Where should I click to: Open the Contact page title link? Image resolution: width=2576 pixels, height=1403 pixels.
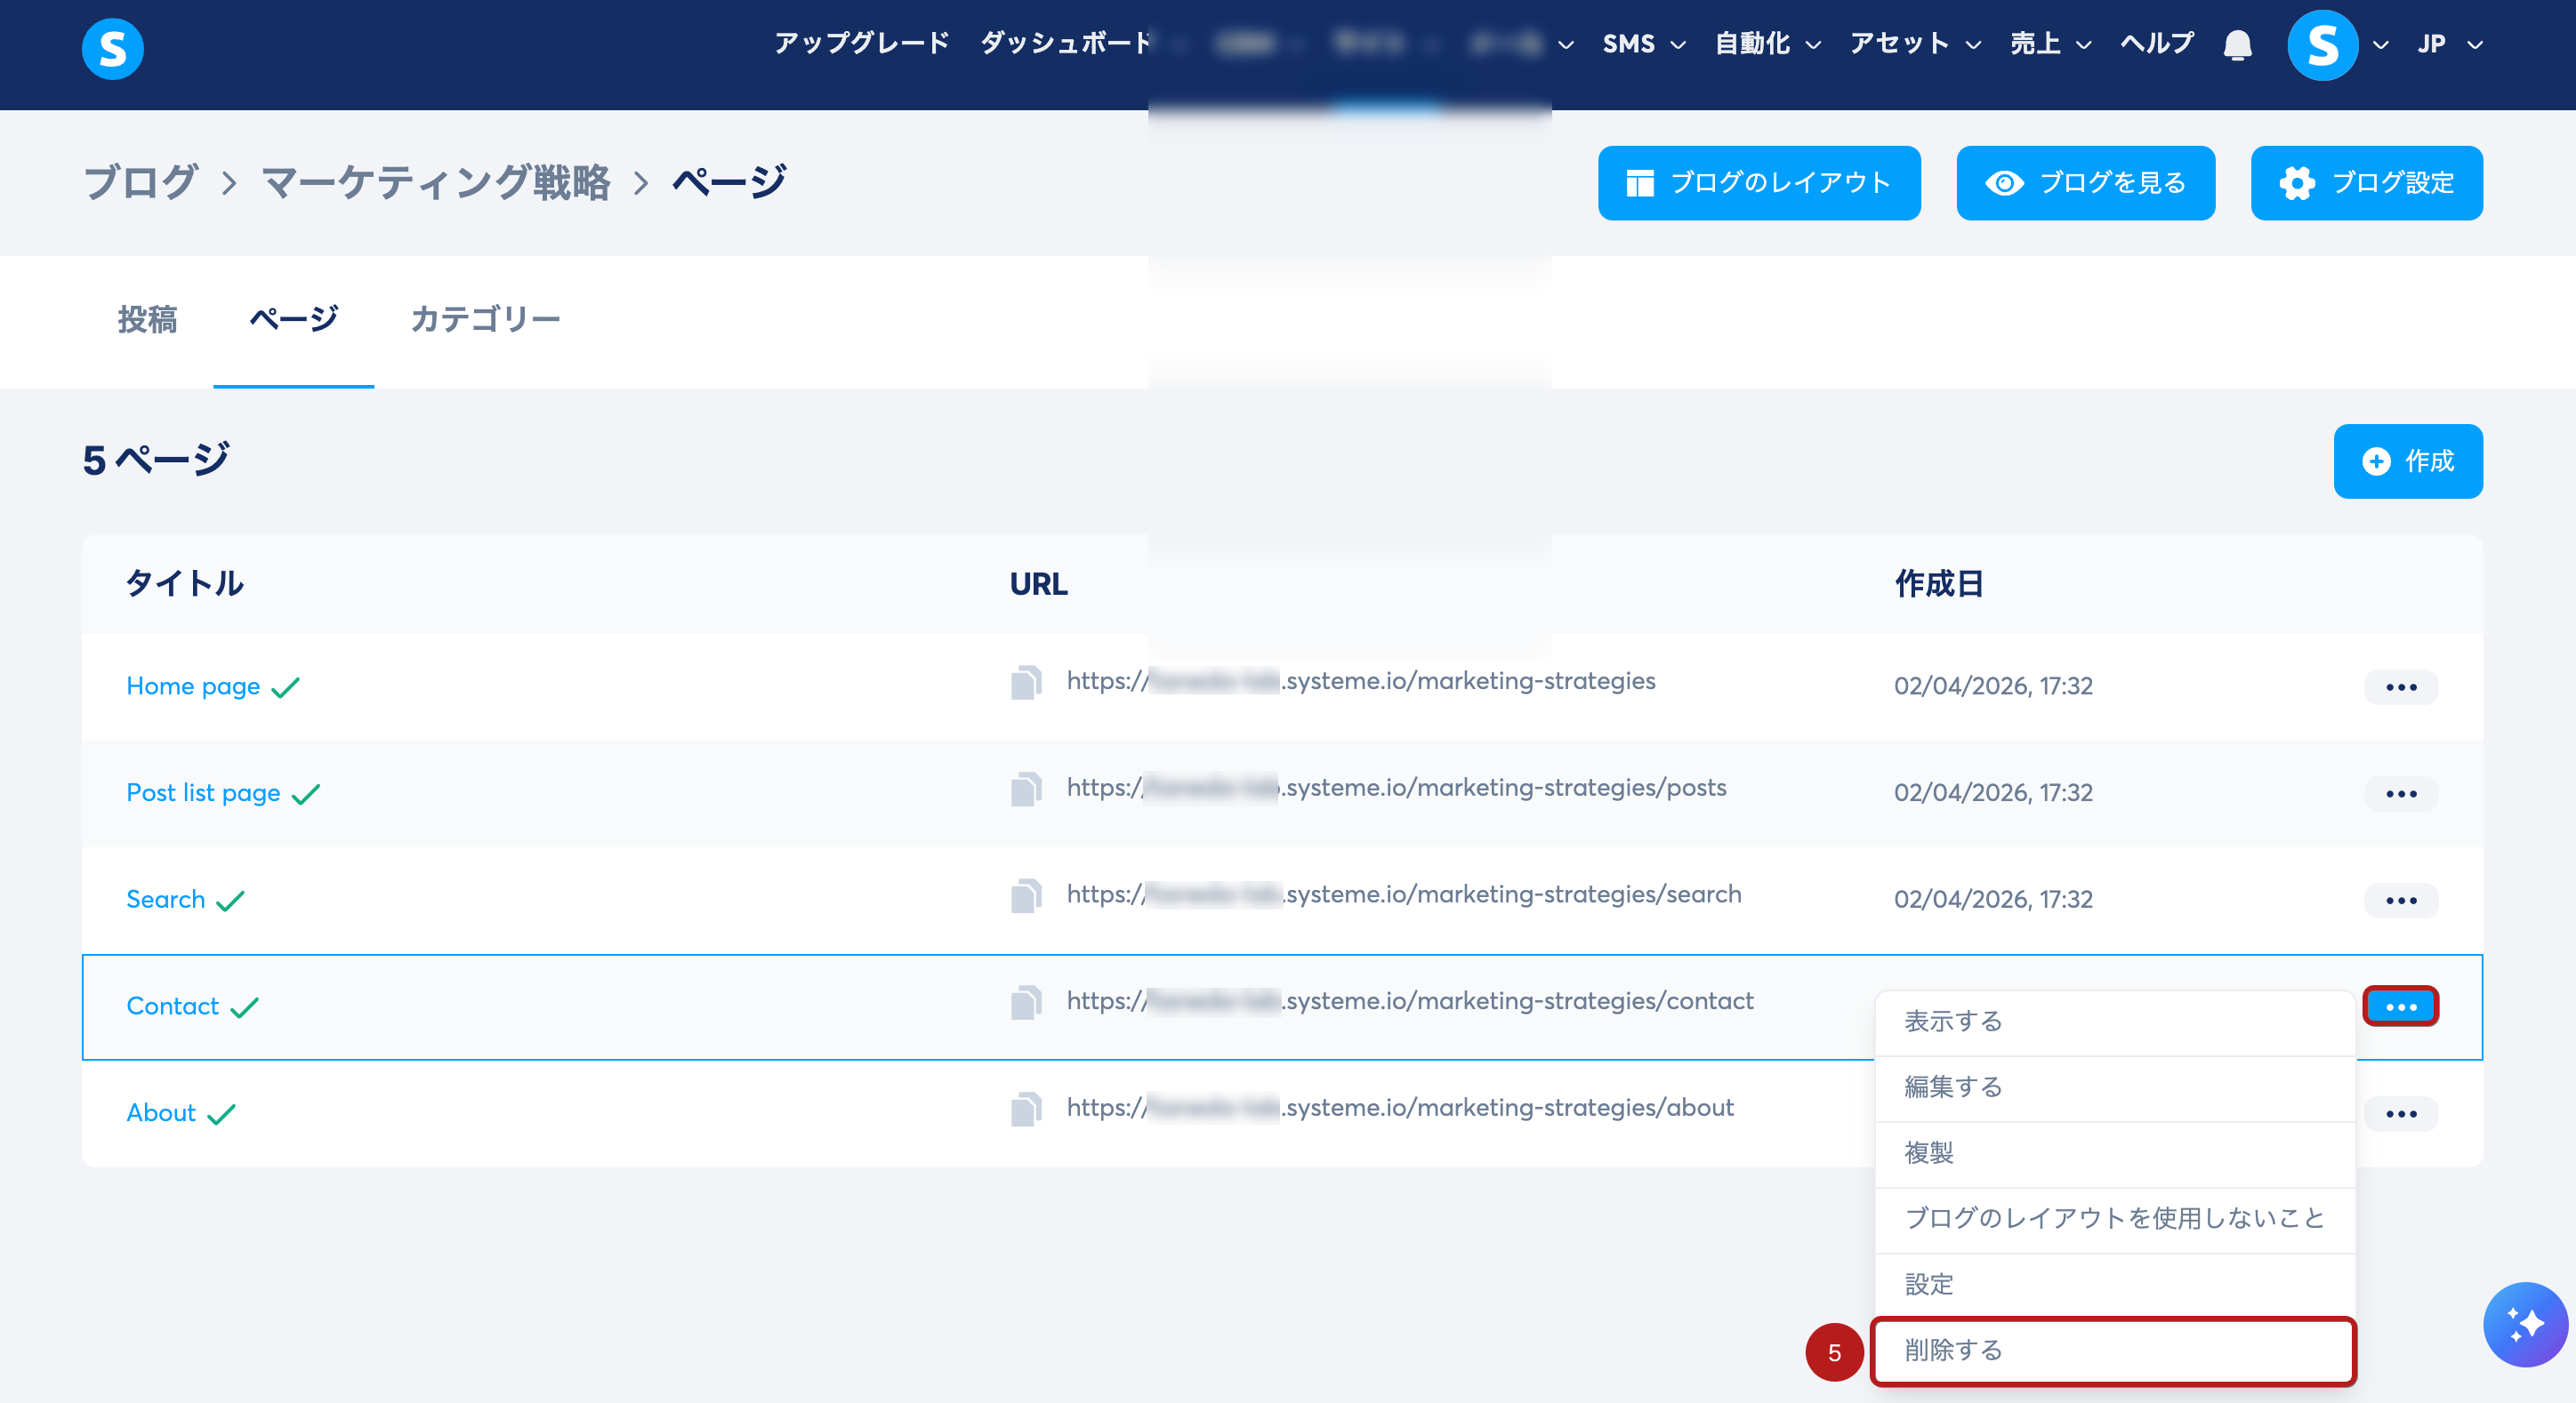tap(172, 1006)
